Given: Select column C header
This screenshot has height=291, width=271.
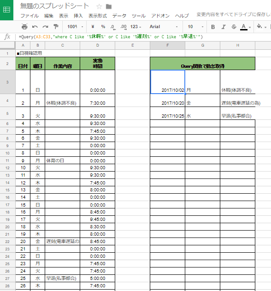Looking at the screenshot, I should click(x=63, y=46).
